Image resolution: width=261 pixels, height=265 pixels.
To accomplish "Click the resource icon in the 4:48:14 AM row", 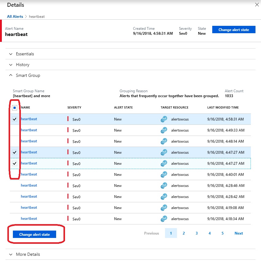I will pyautogui.click(x=164, y=141).
